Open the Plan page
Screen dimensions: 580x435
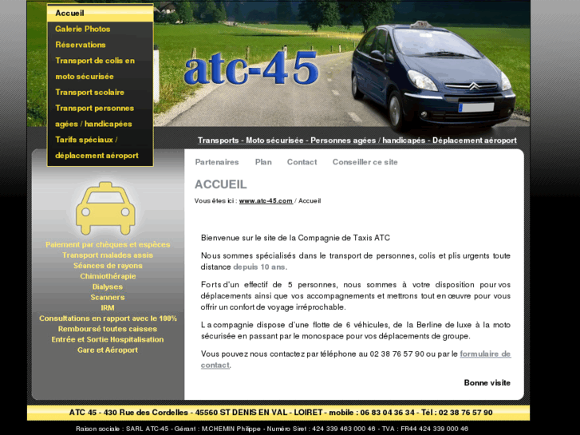(263, 162)
